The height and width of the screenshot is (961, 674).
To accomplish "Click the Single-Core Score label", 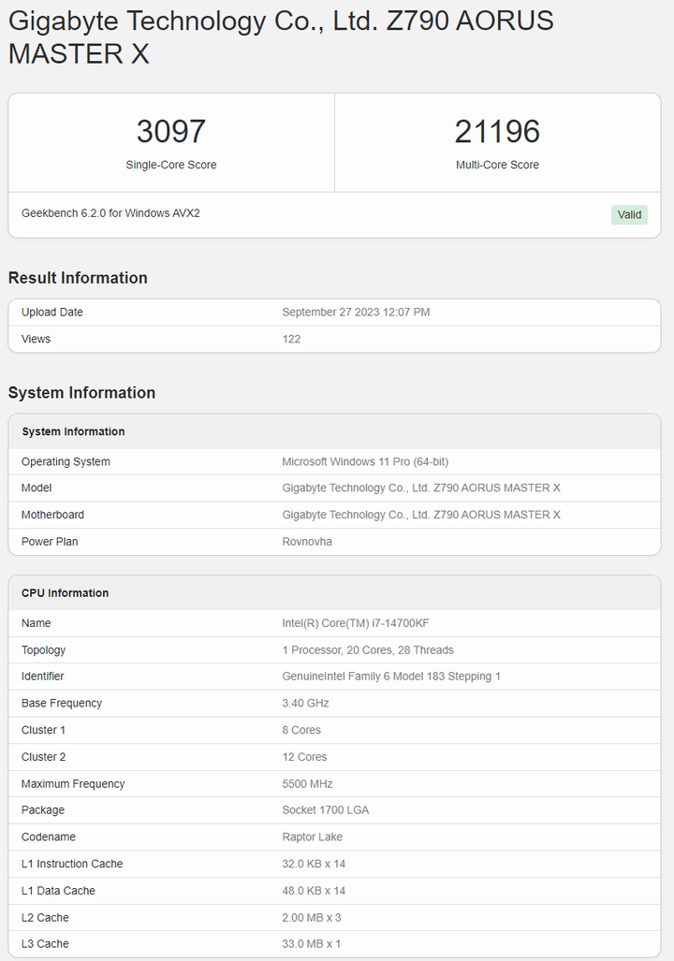I will click(171, 165).
